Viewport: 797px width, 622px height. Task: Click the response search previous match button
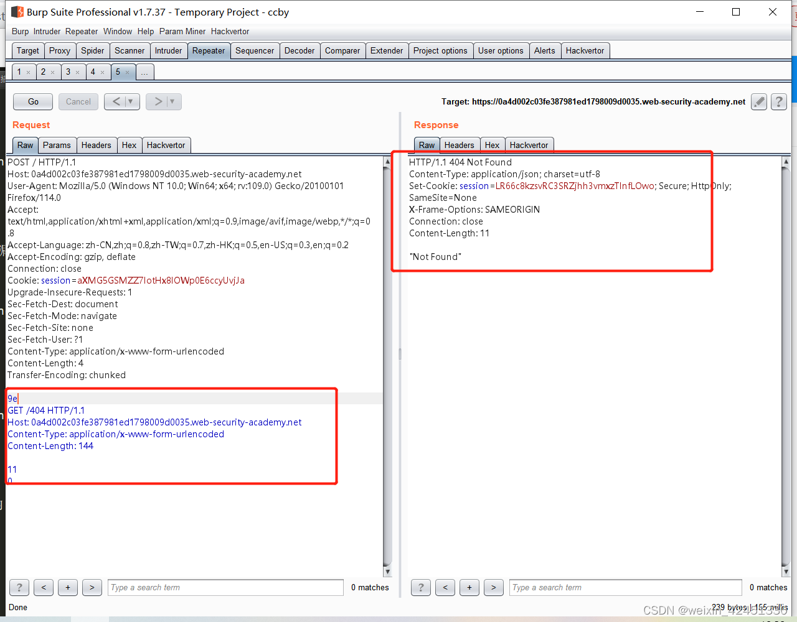pyautogui.click(x=445, y=587)
